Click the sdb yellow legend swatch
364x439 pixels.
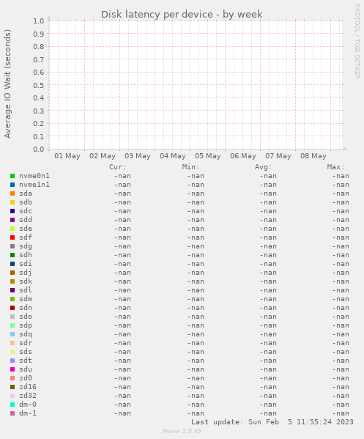click(12, 202)
